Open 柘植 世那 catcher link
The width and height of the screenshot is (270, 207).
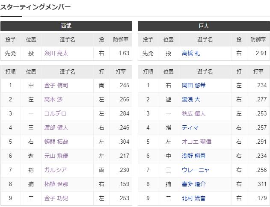tap(56, 184)
